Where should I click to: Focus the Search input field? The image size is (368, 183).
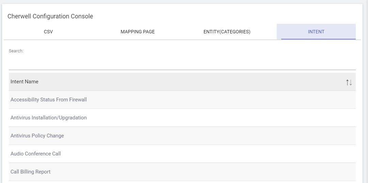(182, 64)
